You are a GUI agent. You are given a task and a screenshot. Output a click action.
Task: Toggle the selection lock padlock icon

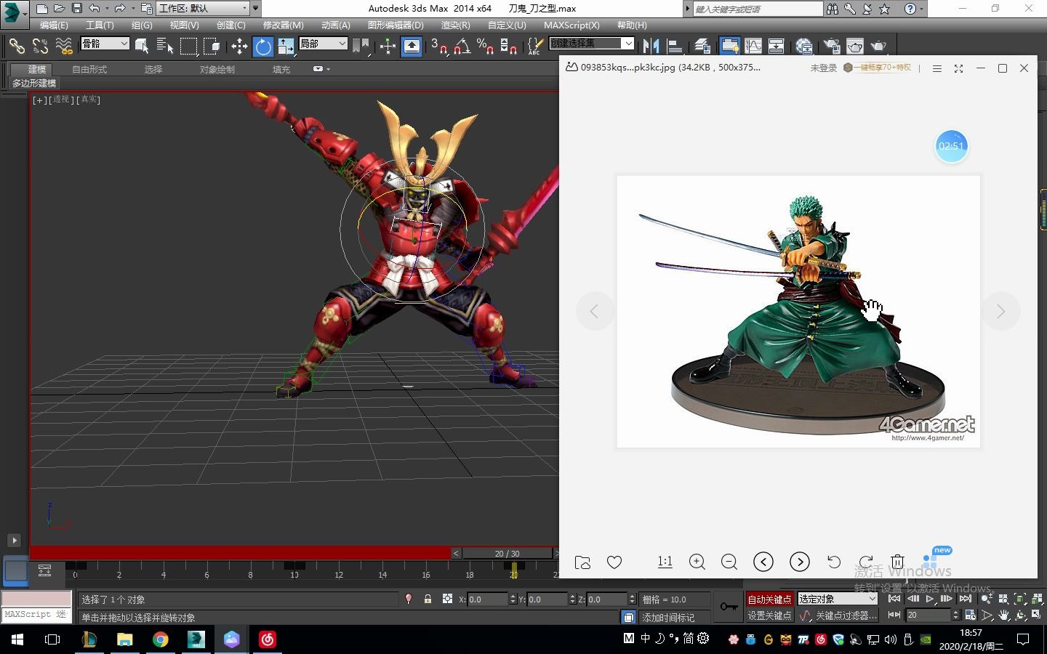click(x=428, y=599)
